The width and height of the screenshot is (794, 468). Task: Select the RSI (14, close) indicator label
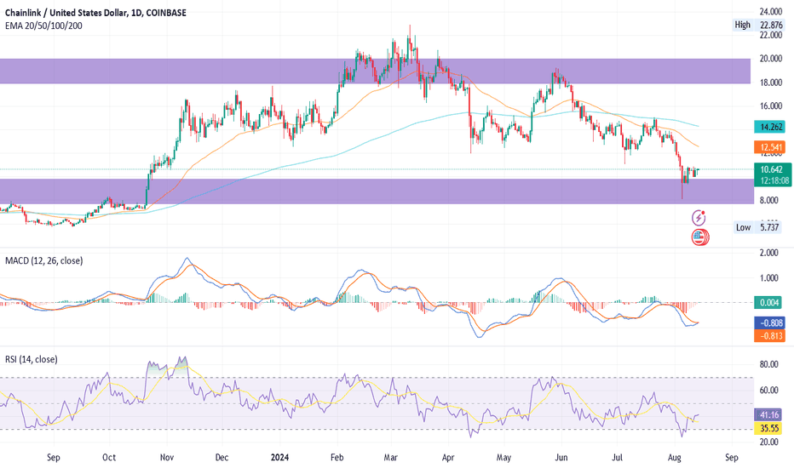coord(32,359)
